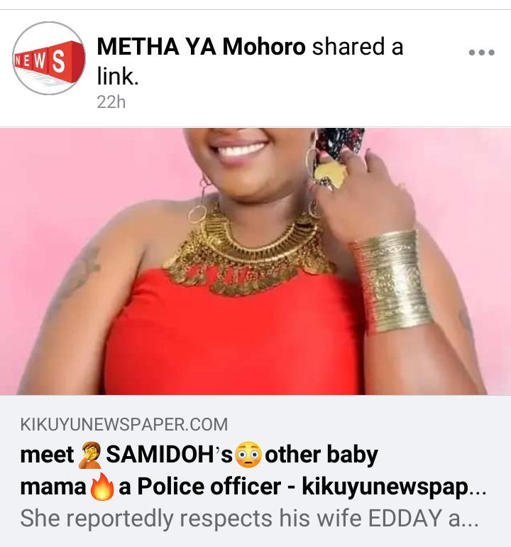511x547 pixels.
Task: Open the red NEWS profile avatar
Action: pos(49,58)
